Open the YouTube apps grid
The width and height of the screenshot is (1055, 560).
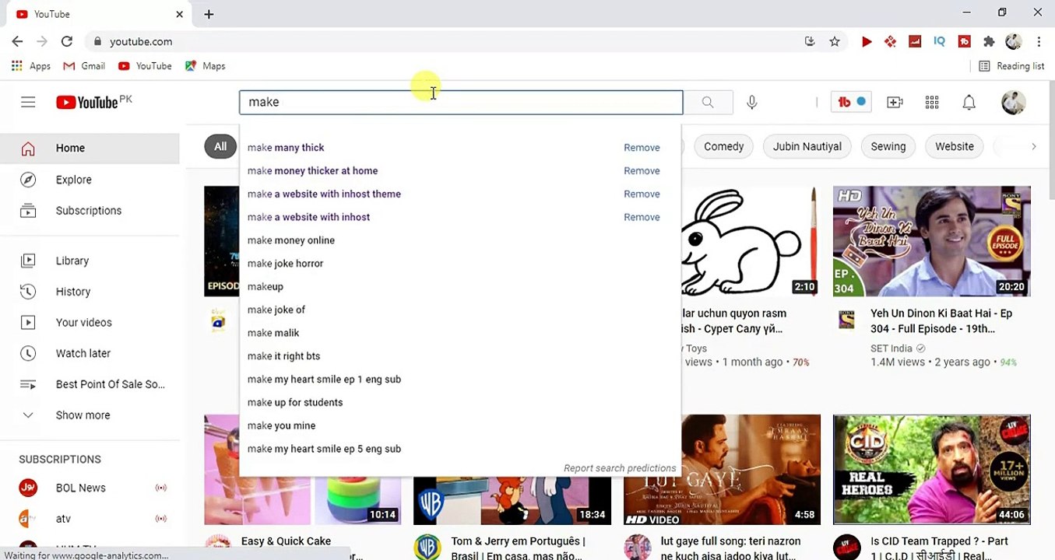coord(932,102)
